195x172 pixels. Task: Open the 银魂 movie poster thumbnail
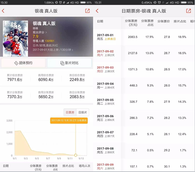point(16,39)
